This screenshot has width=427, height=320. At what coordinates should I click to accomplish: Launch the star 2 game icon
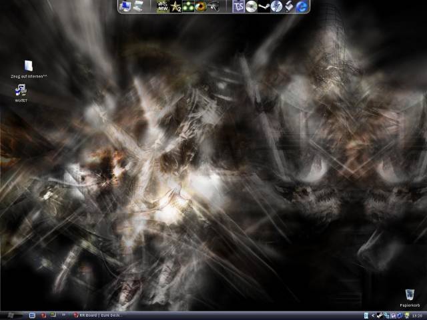pyautogui.click(x=175, y=6)
